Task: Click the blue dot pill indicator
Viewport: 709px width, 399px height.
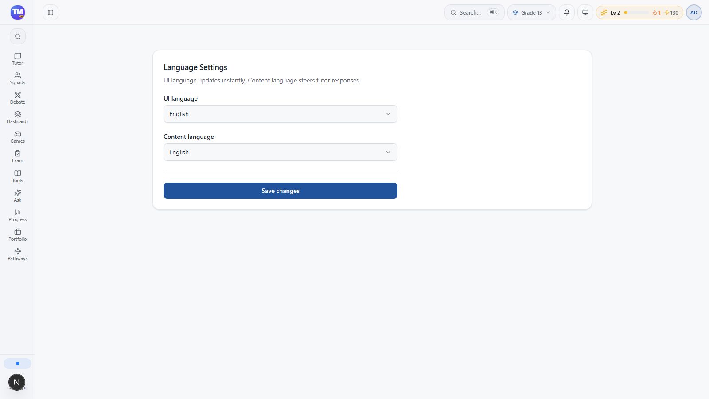Action: [x=18, y=364]
